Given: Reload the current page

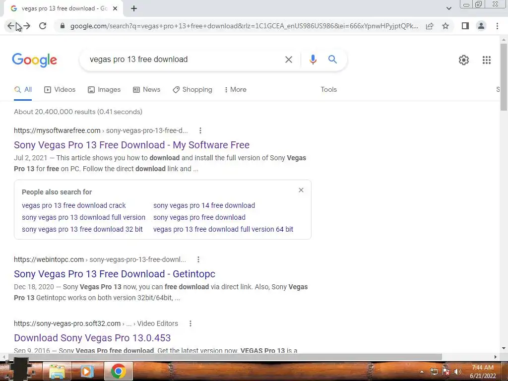Looking at the screenshot, I should [43, 26].
